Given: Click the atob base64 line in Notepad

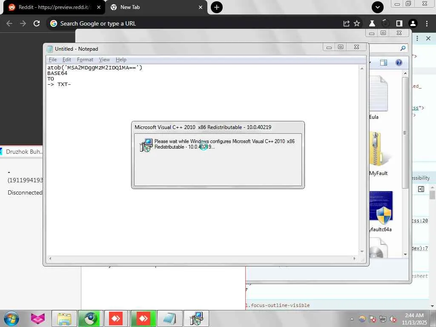Looking at the screenshot, I should click(95, 68).
